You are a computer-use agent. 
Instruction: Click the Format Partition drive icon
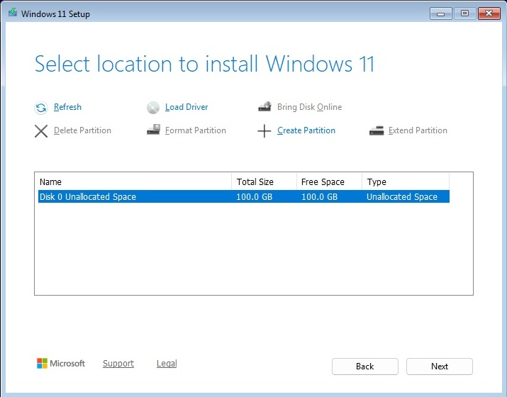(153, 130)
